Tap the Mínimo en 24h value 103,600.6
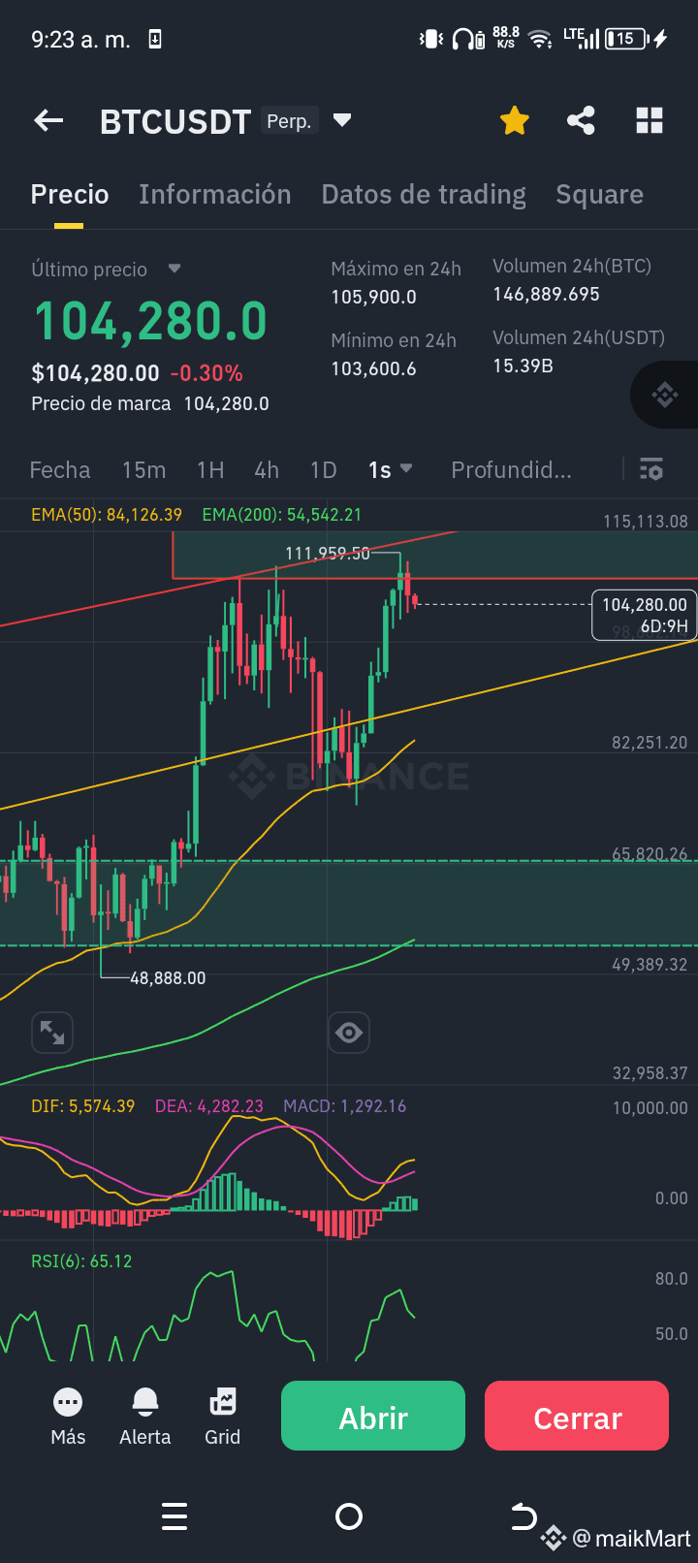 coord(374,368)
